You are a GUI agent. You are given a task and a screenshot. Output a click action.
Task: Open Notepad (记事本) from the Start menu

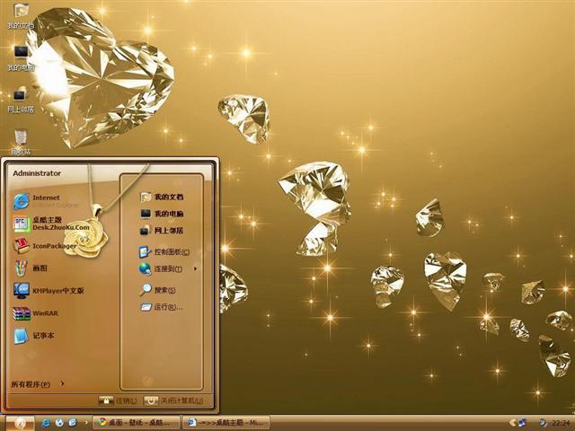point(34,336)
